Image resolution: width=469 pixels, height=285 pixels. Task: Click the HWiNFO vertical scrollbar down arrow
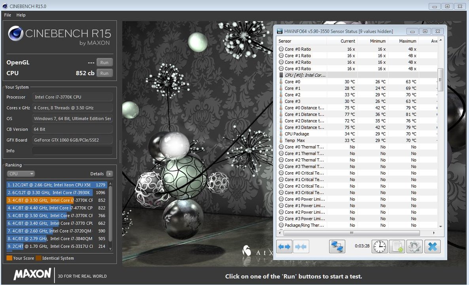(440, 227)
